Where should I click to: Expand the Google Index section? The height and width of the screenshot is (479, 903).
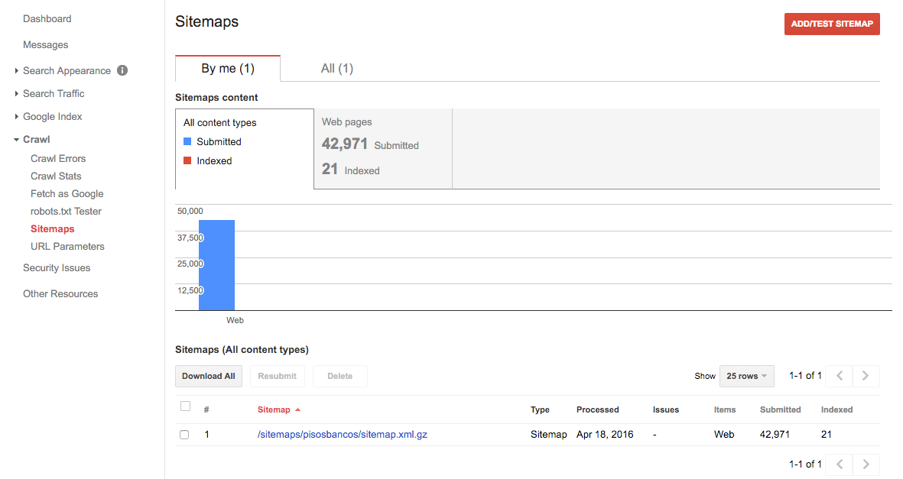pyautogui.click(x=52, y=116)
